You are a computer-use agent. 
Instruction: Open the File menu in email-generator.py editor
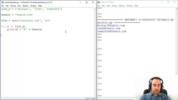3,6
